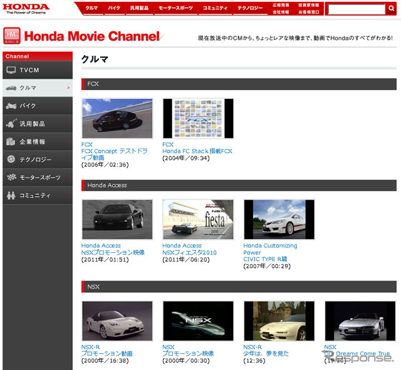Viewport: 401px width, 370px height.
Task: Click the motorcycle icon beside バイク in sidebar
Action: click(11, 106)
